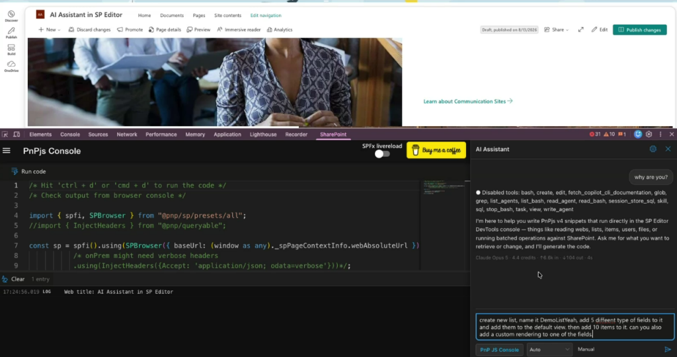Switch to the Memory tab
The height and width of the screenshot is (357, 677).
(x=195, y=135)
